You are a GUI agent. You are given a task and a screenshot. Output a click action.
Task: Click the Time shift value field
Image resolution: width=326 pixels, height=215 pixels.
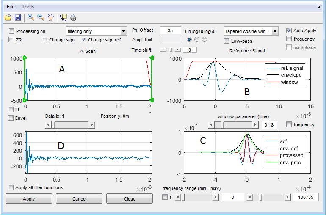(190, 50)
